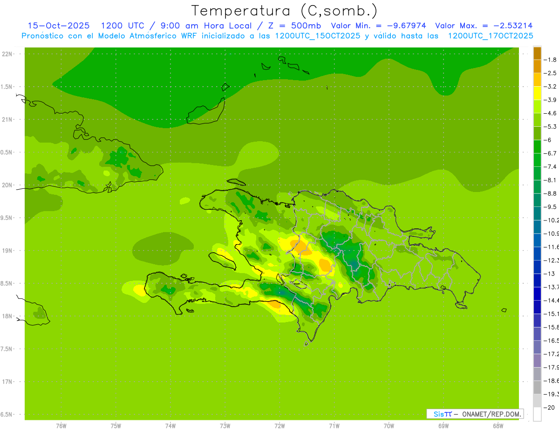Select the teal swatch between -8.8 and -9.5
This screenshot has height=432, width=559.
pyautogui.click(x=537, y=200)
